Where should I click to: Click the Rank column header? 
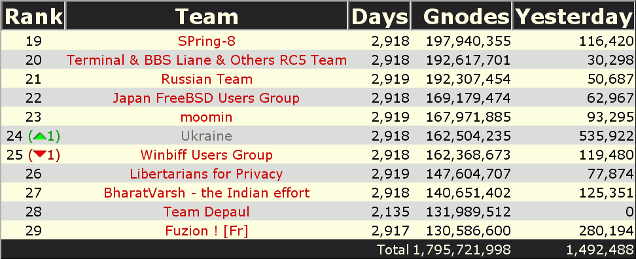click(33, 16)
